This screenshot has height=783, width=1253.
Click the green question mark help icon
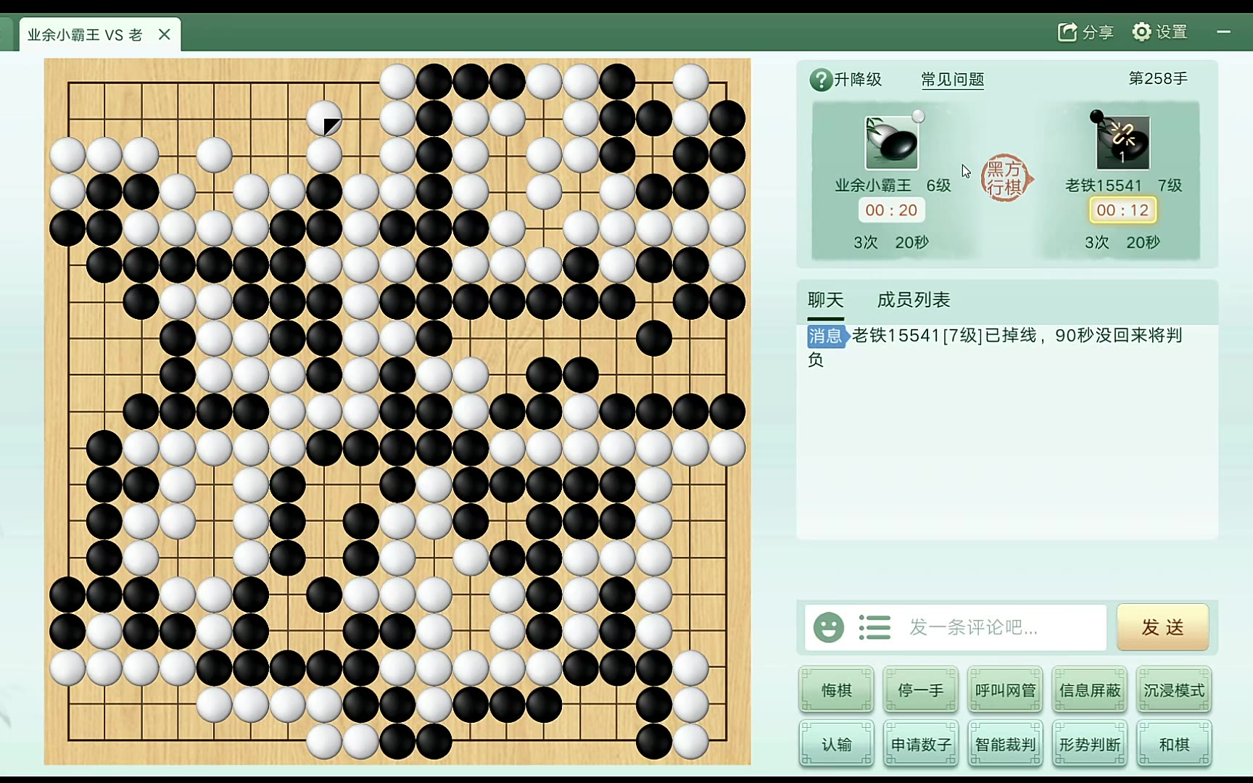pyautogui.click(x=821, y=80)
